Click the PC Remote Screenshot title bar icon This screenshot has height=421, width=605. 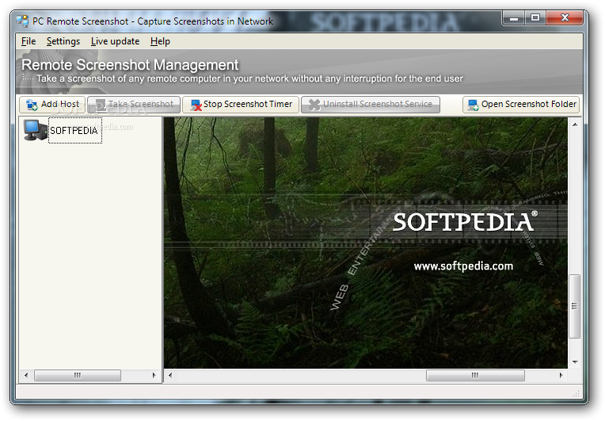click(x=23, y=21)
